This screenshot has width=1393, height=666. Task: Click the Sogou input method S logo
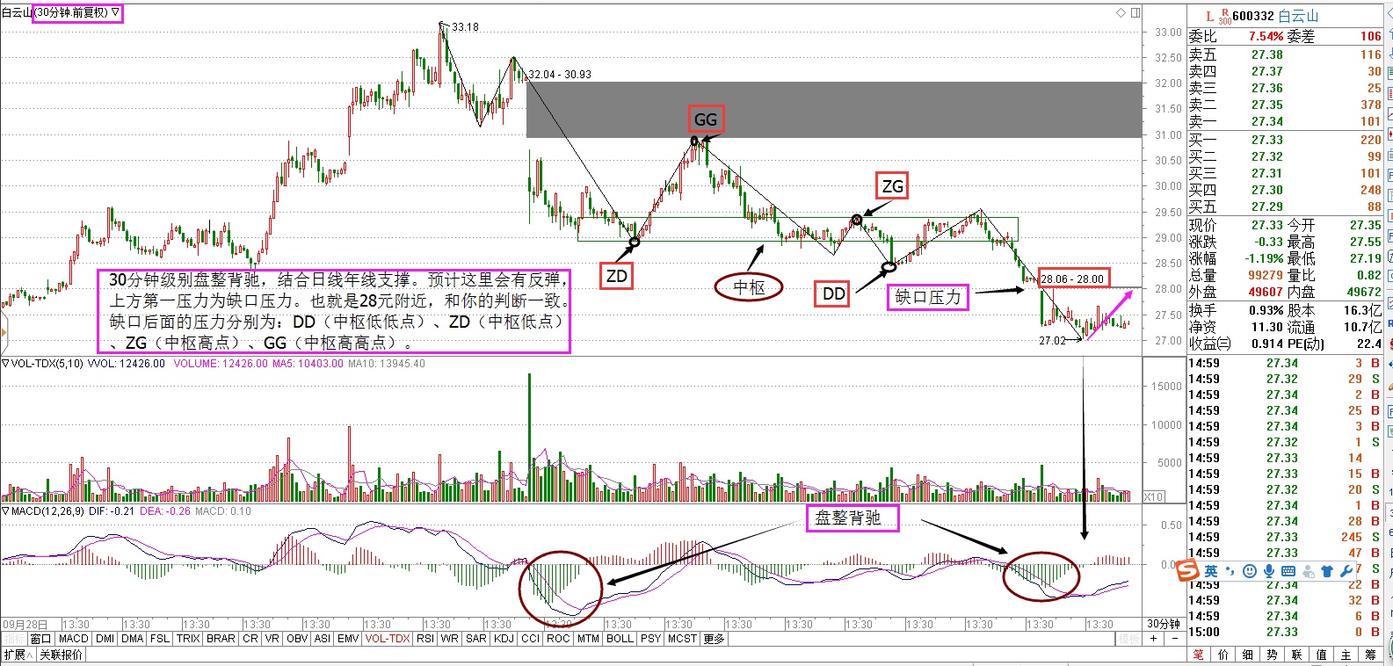tap(1187, 571)
